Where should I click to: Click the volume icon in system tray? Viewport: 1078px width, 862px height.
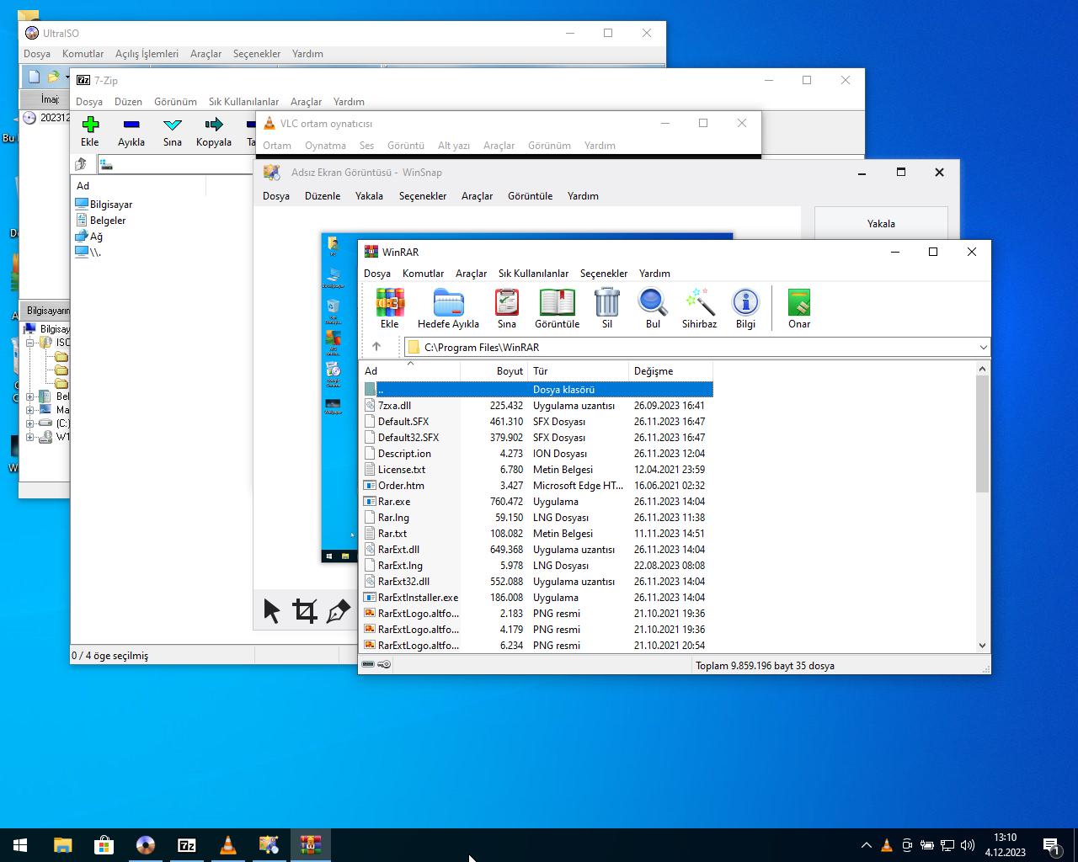tap(967, 845)
